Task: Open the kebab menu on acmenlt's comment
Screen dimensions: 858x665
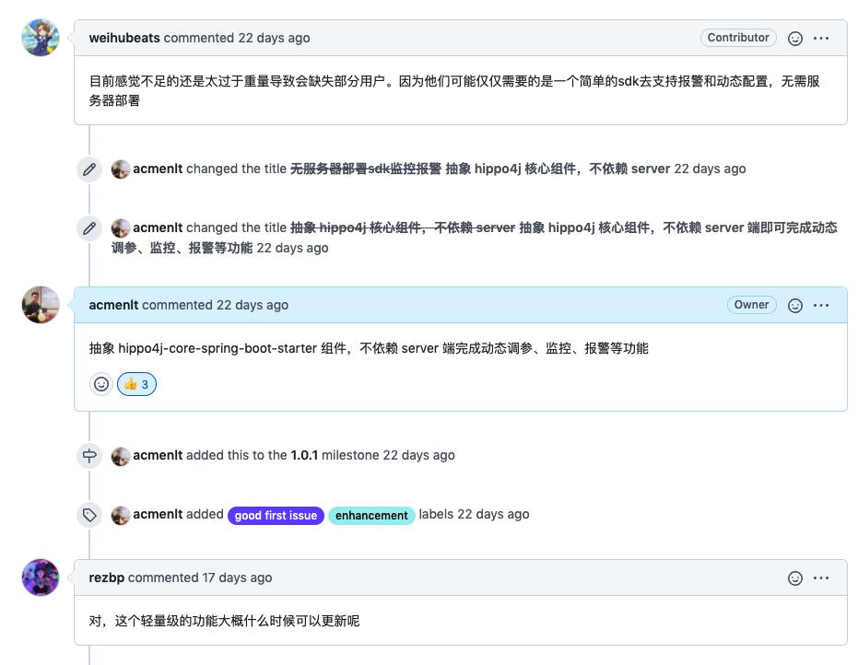Action: (821, 305)
